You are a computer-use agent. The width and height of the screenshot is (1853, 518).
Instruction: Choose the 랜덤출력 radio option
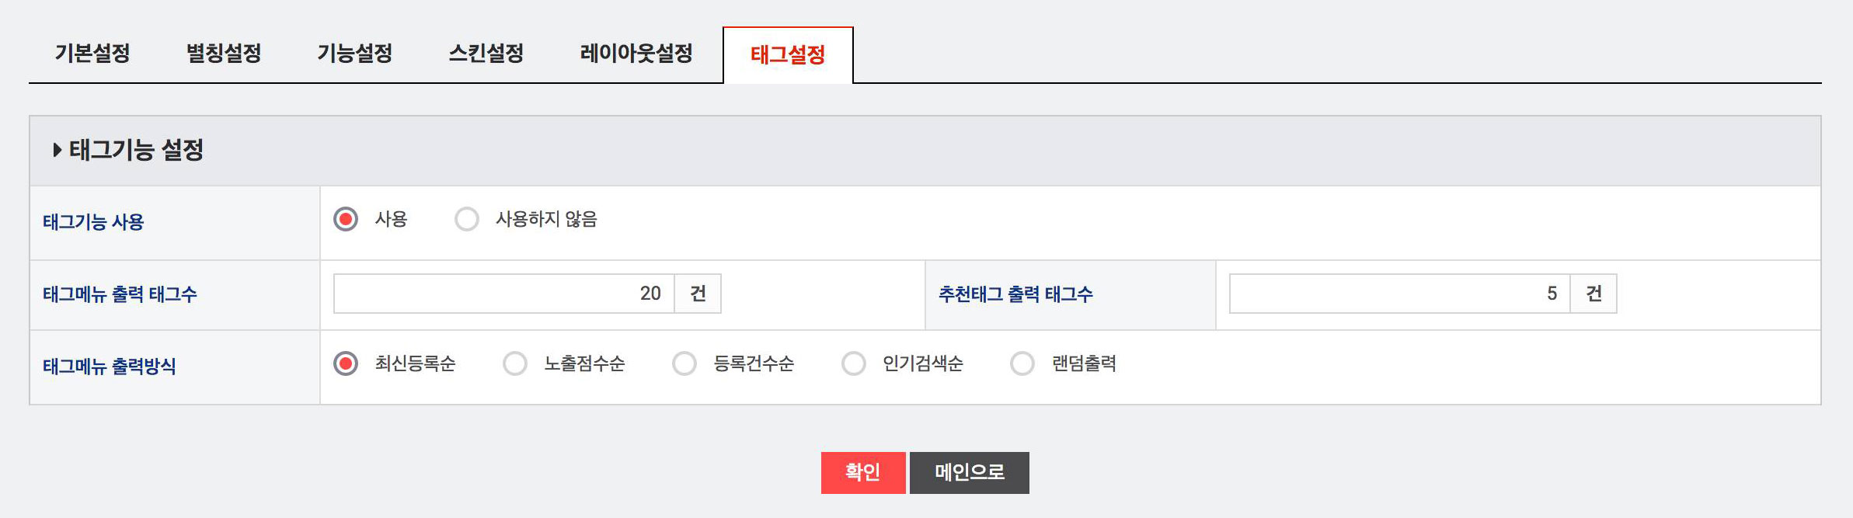point(1022,363)
